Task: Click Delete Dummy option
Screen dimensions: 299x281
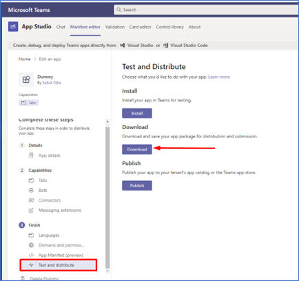Action: (x=44, y=278)
